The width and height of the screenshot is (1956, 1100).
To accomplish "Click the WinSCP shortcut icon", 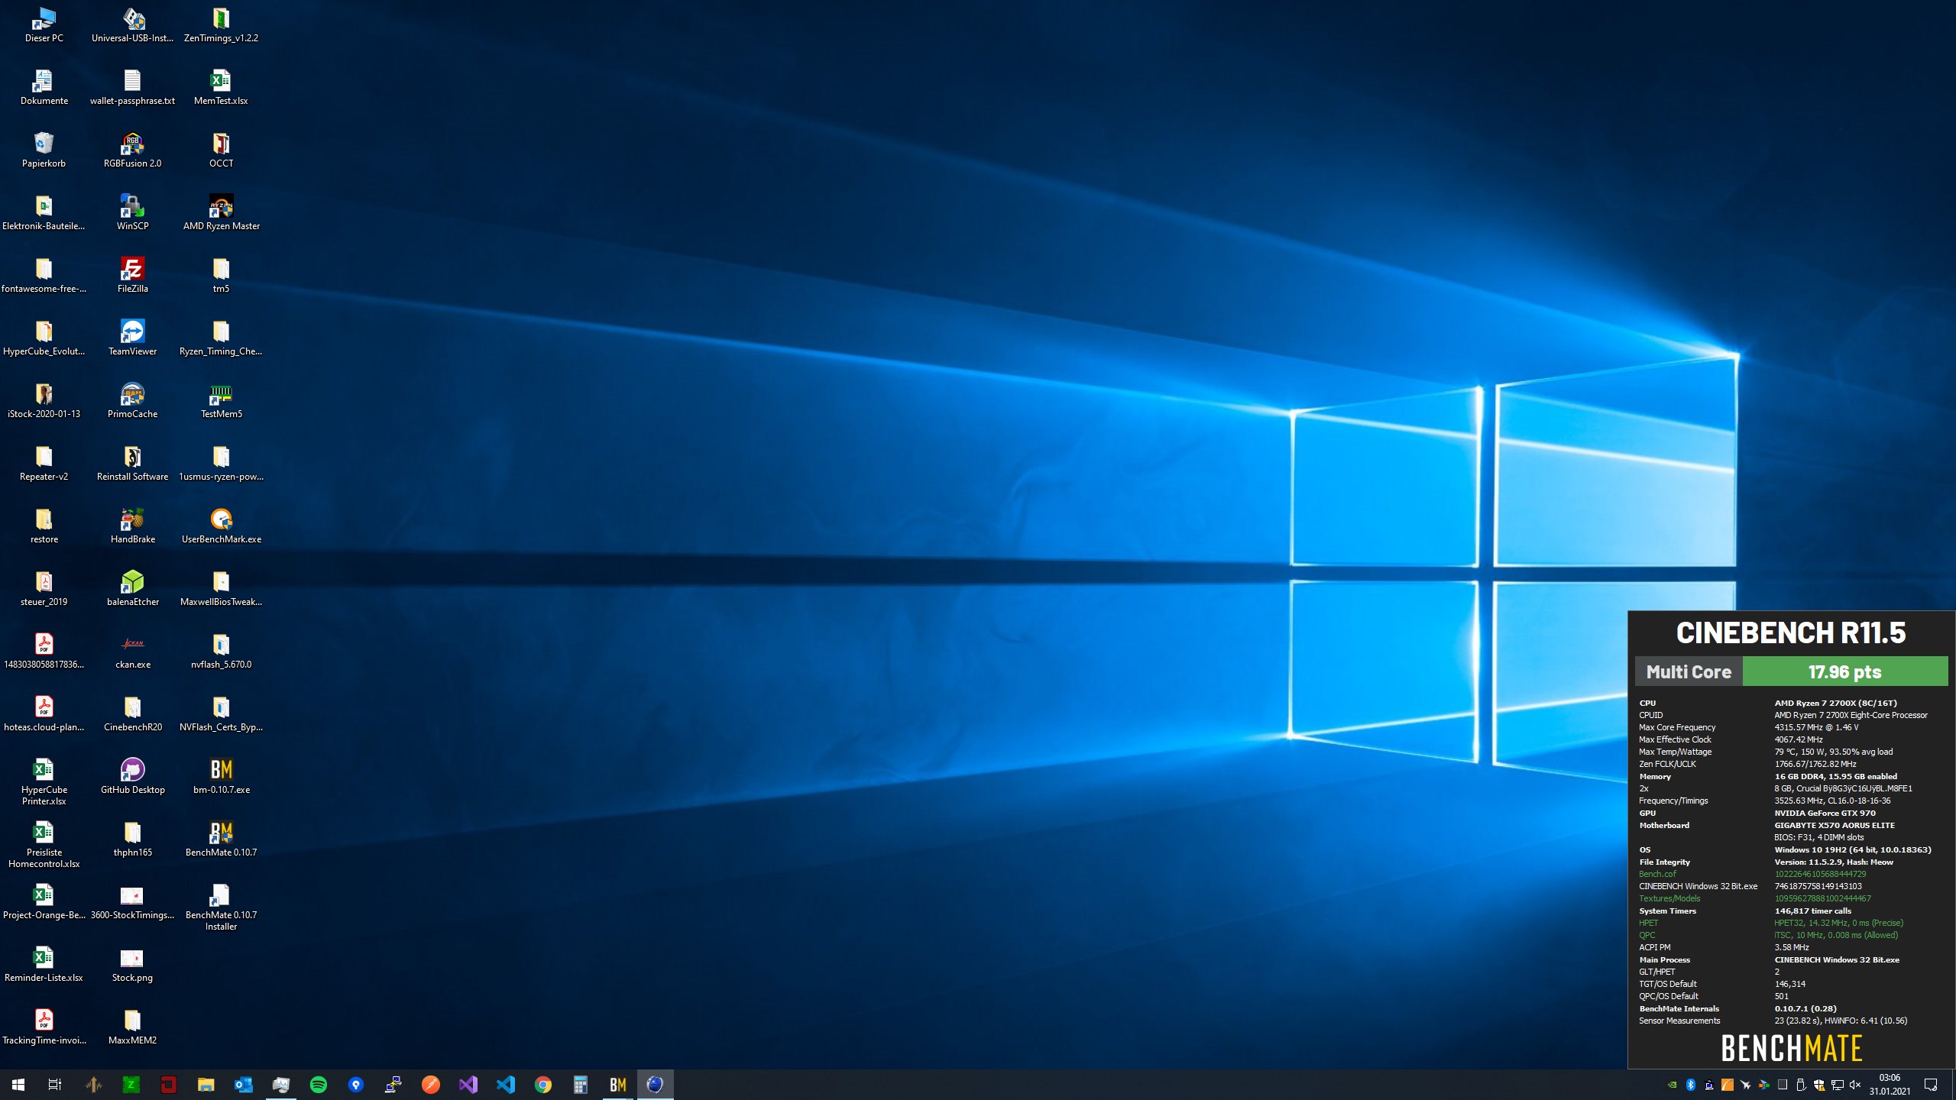I will (132, 212).
